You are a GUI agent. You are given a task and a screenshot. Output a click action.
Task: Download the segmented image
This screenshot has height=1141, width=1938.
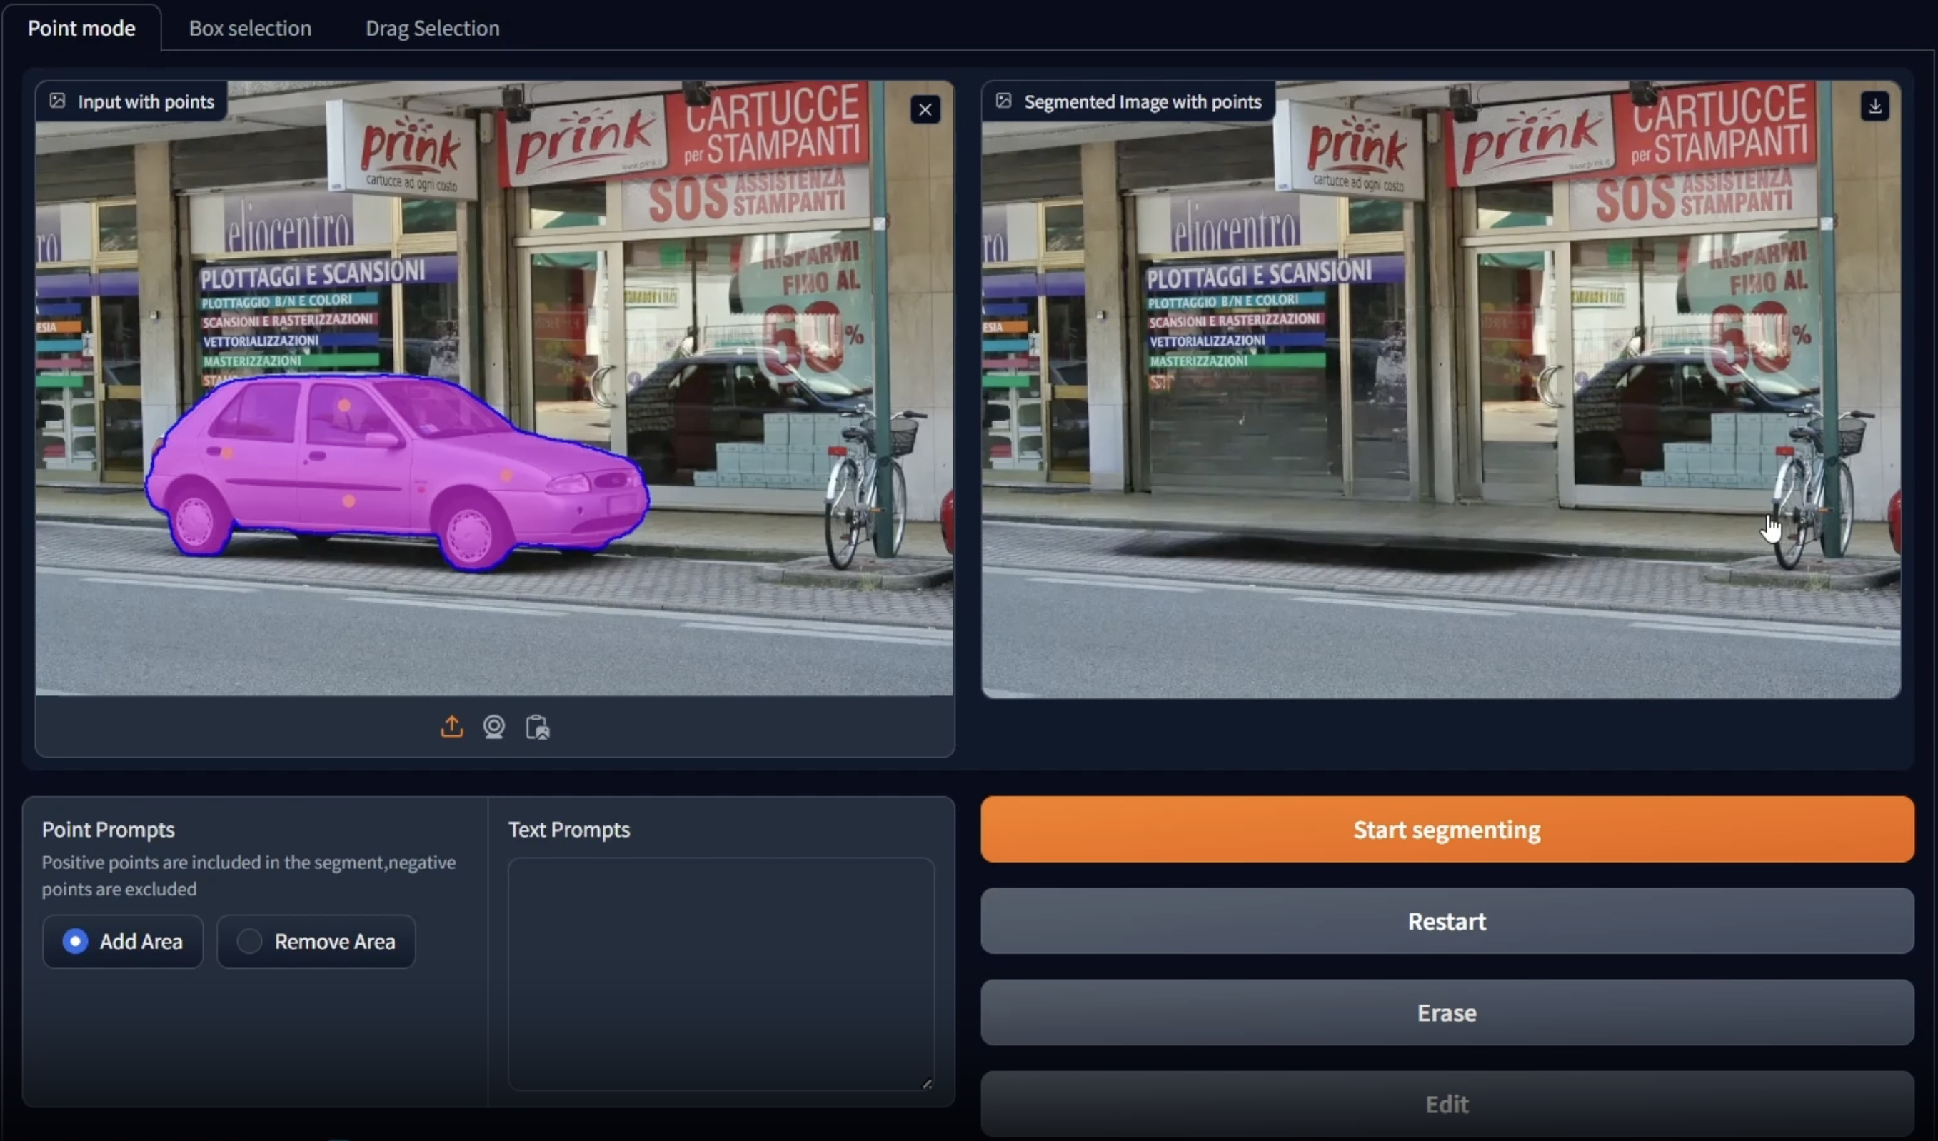click(1874, 106)
